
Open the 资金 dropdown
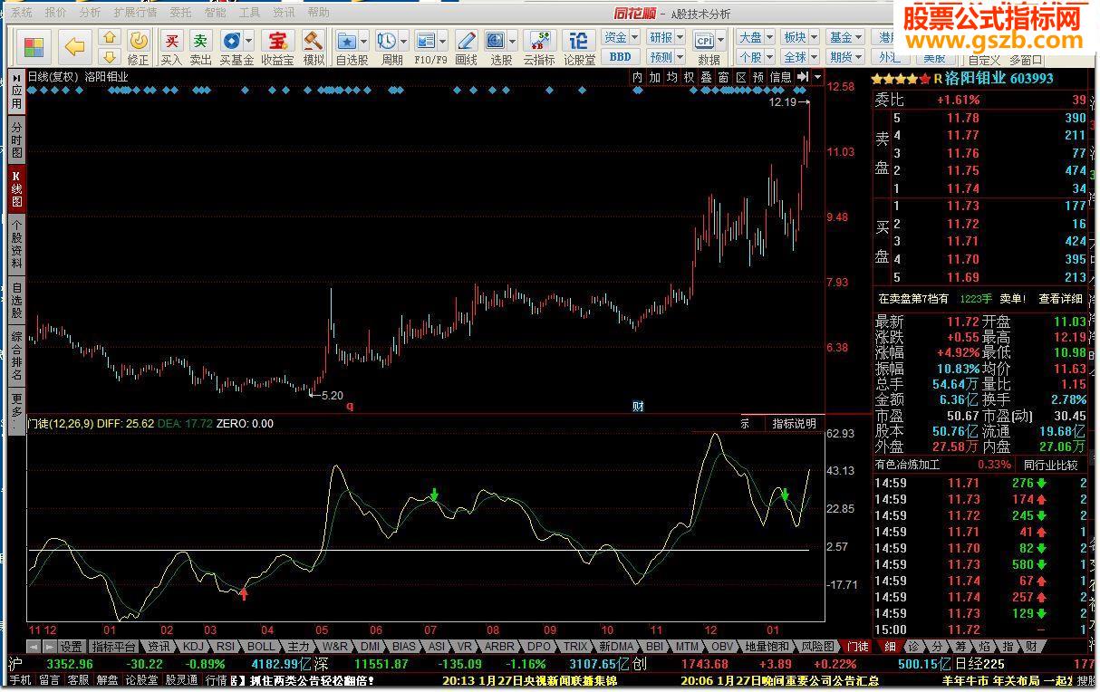(x=621, y=37)
